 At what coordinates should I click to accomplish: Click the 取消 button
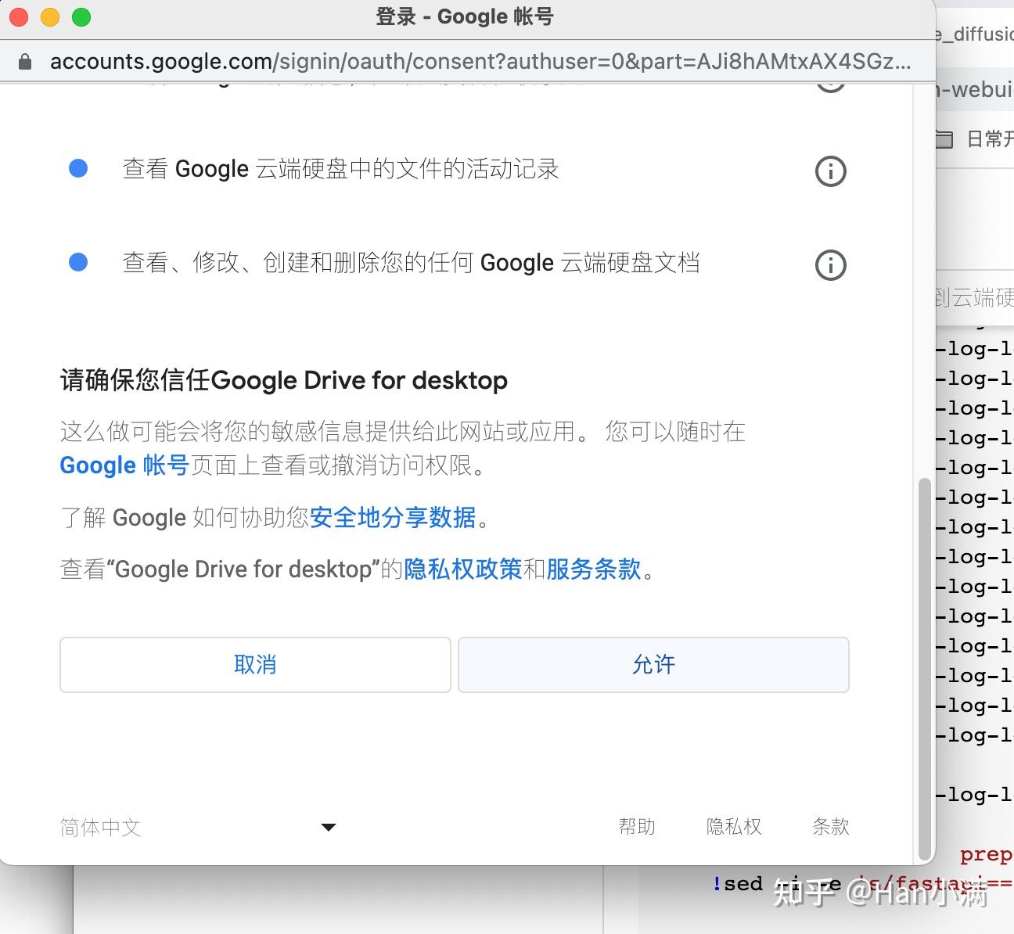(x=255, y=665)
